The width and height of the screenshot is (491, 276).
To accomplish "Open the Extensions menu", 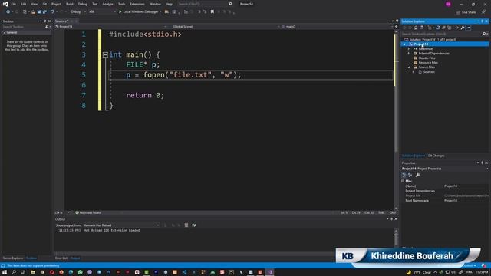I will (137, 4).
